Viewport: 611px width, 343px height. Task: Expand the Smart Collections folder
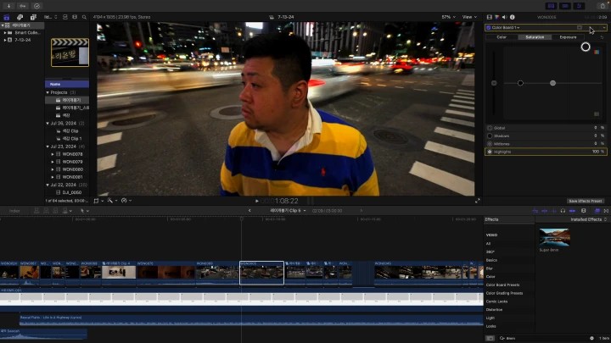pyautogui.click(x=5, y=33)
